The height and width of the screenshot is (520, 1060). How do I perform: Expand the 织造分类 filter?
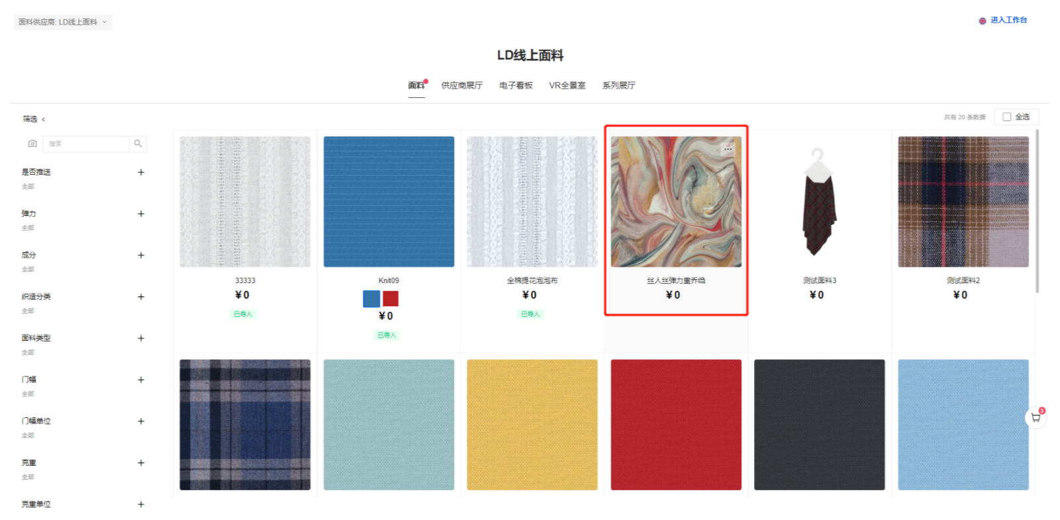(x=140, y=297)
